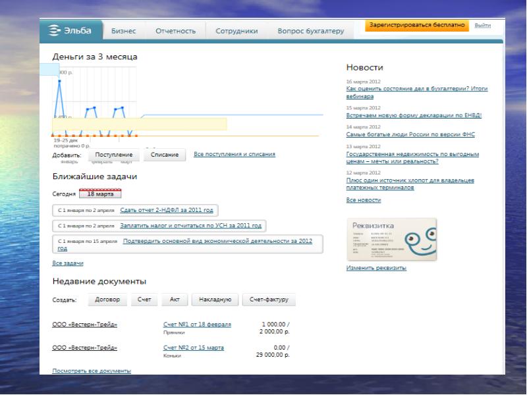This screenshot has height=395, width=527.
Task: Add income with Поступление button
Action: point(113,155)
